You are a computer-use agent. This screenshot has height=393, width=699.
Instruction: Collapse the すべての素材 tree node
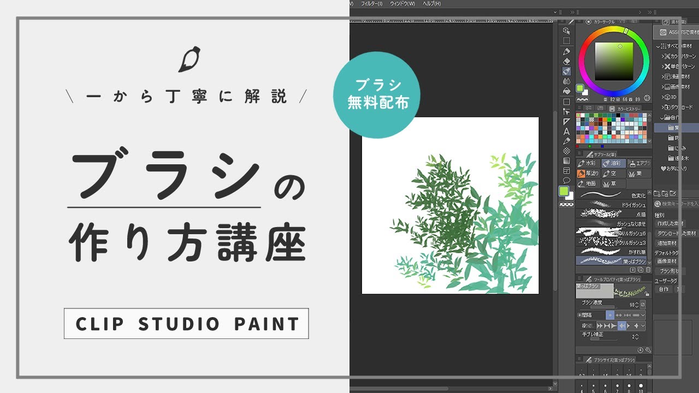[658, 46]
